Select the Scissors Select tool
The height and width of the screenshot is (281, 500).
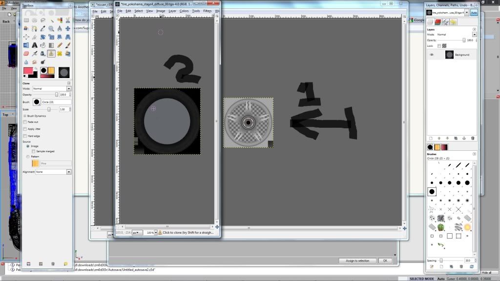[68, 20]
